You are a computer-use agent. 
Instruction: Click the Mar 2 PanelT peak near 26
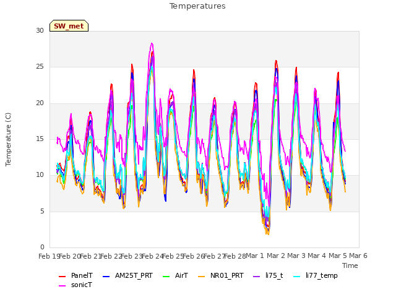276,61
